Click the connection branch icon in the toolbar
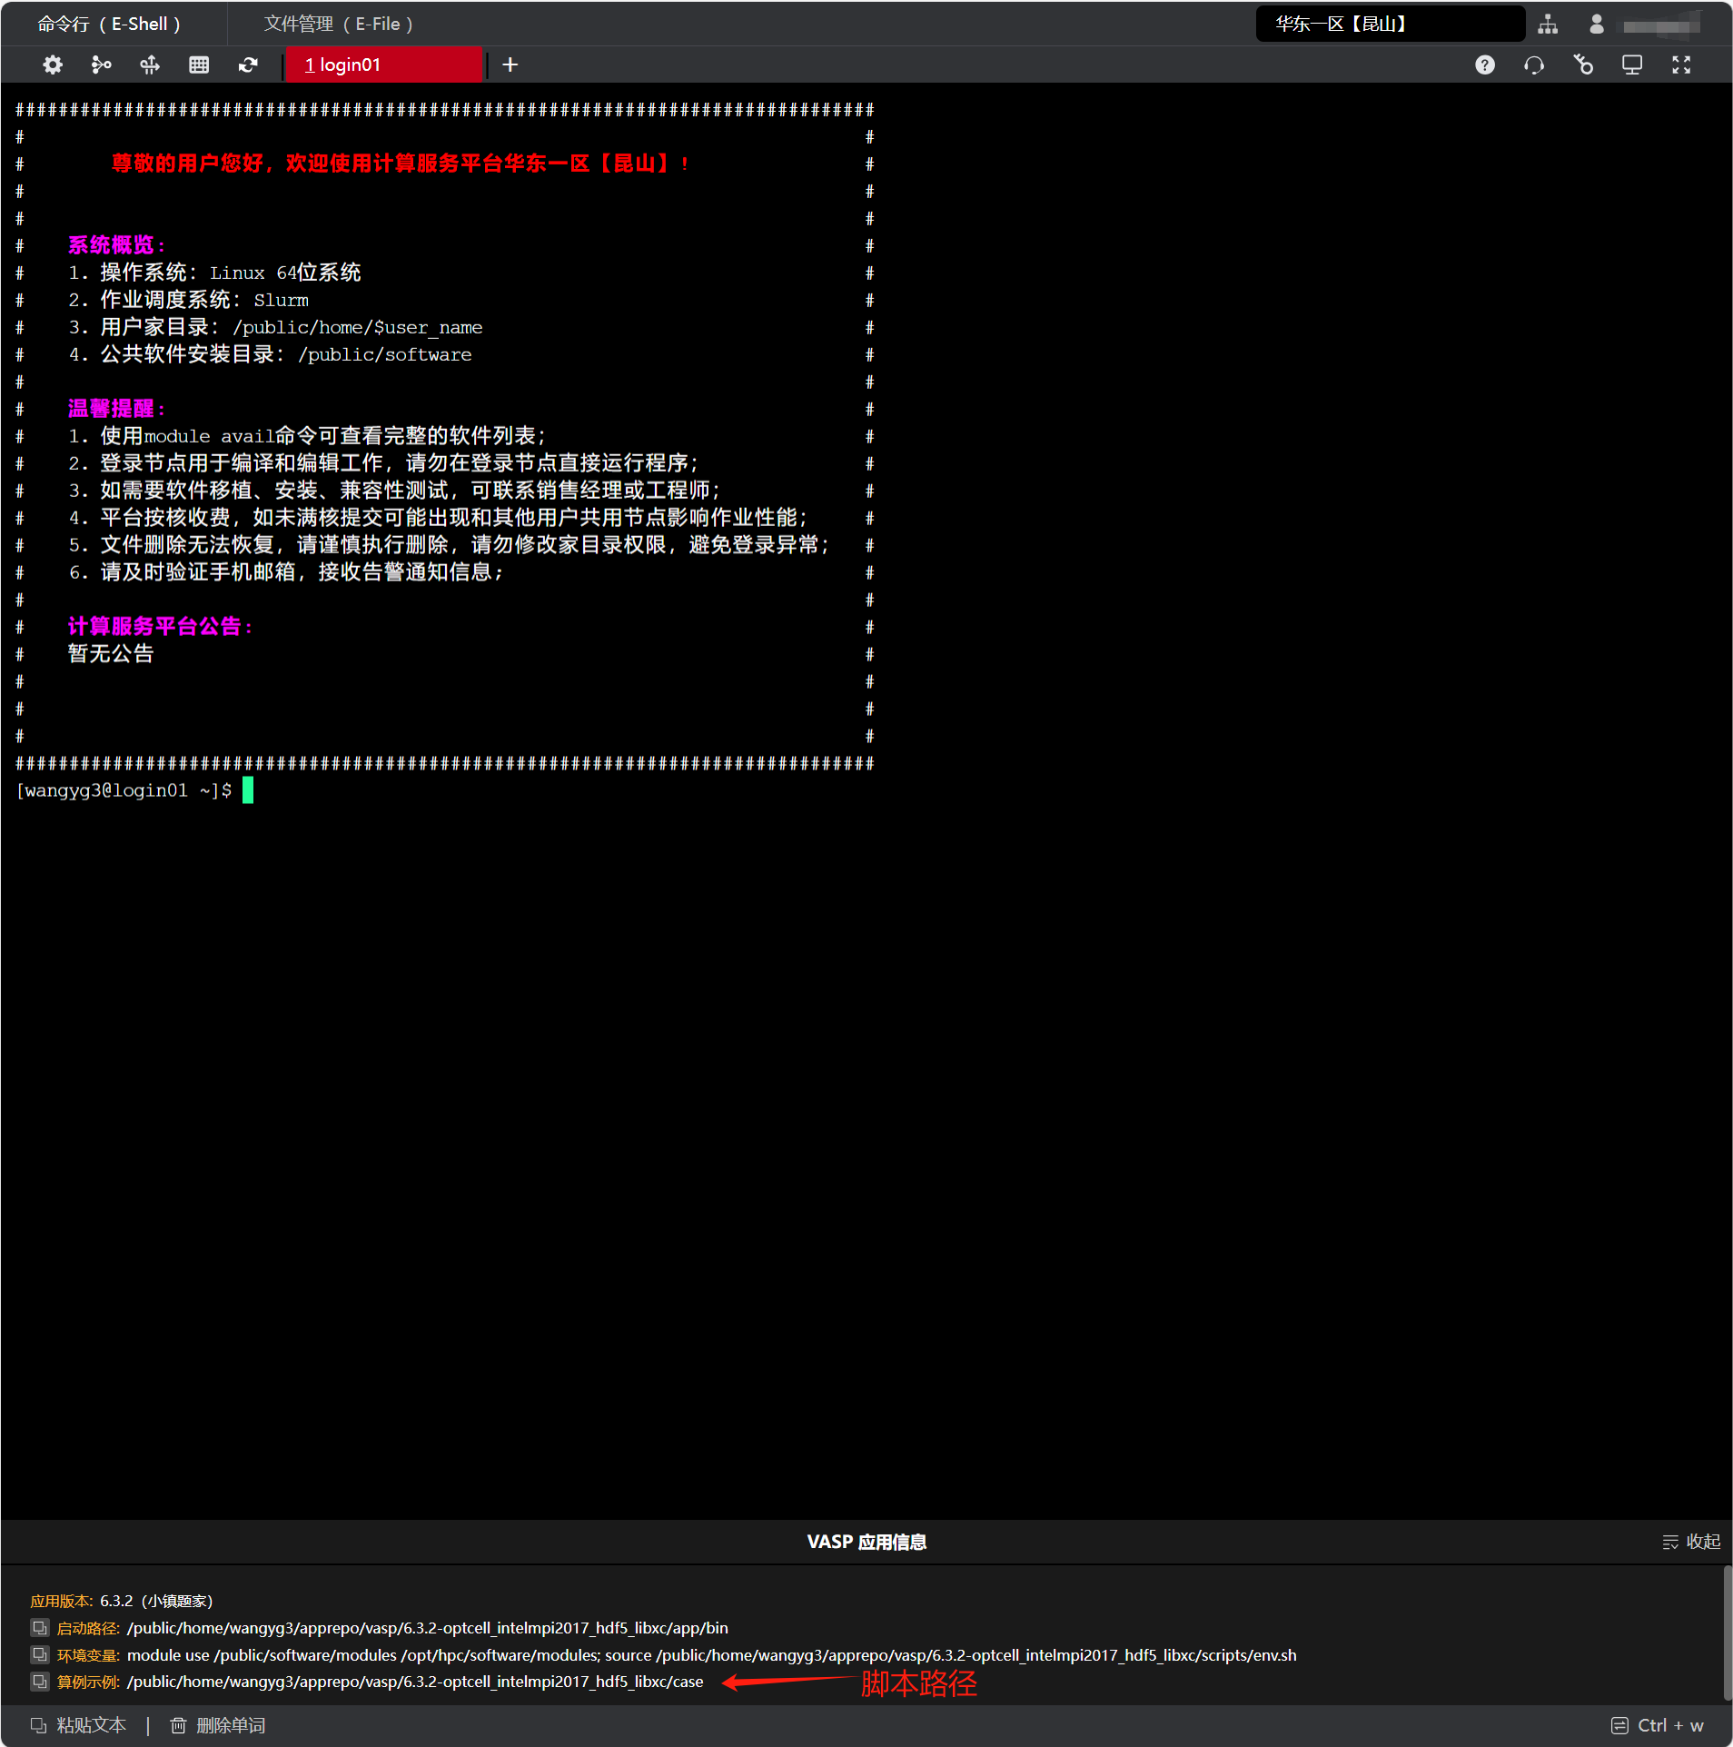 pos(102,65)
